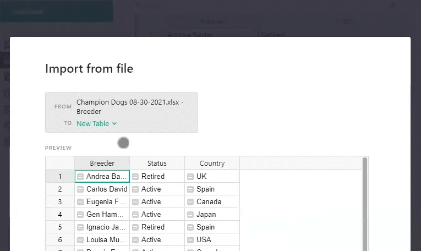The image size is (421, 251).
Task: Select the Gen Ham... breeder cell
Action: coord(106,215)
